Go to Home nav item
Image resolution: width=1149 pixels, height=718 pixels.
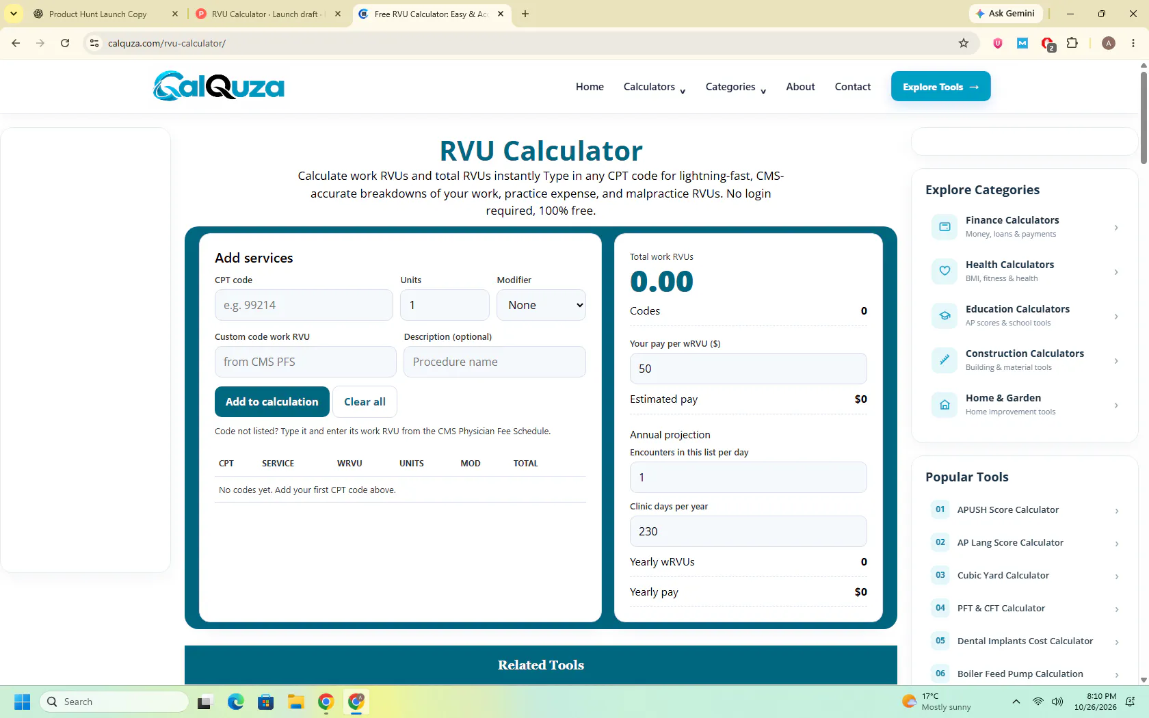point(590,87)
